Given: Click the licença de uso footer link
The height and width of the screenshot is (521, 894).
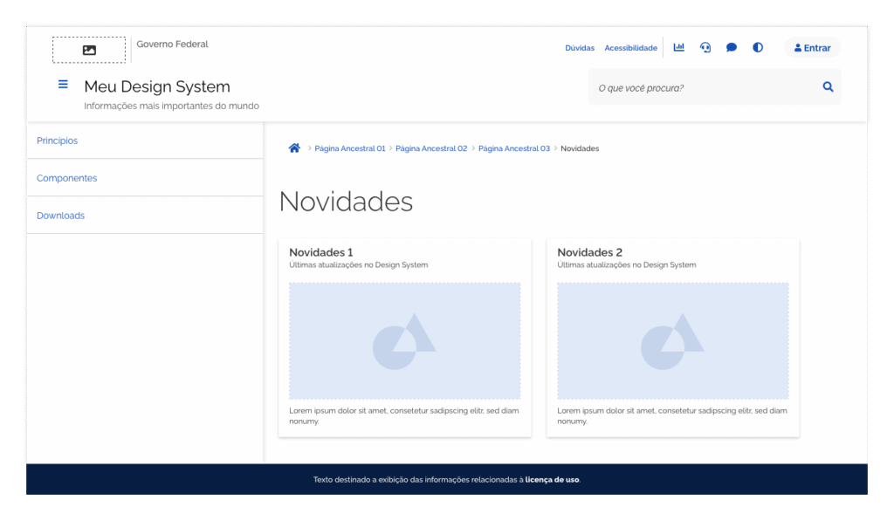Looking at the screenshot, I should click(554, 479).
